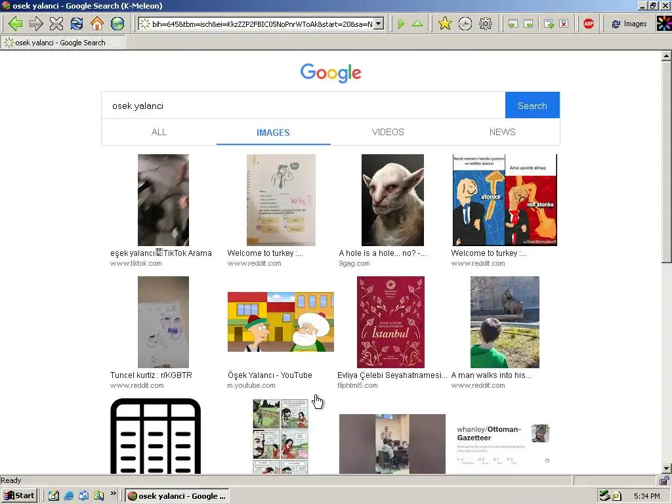Launch Internet Explorer from quick launch
Viewport: 672px width, 504px height.
point(68,496)
